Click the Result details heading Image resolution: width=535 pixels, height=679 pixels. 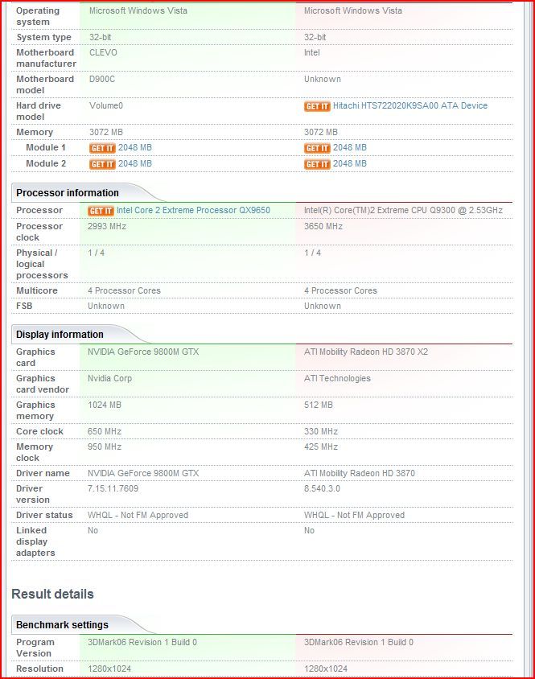pyautogui.click(x=52, y=594)
